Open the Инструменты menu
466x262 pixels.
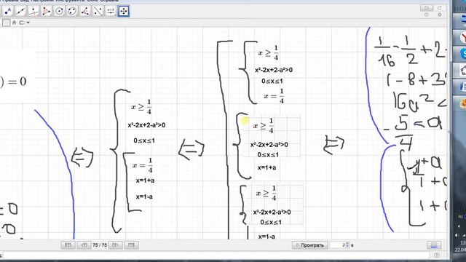(71, 1)
